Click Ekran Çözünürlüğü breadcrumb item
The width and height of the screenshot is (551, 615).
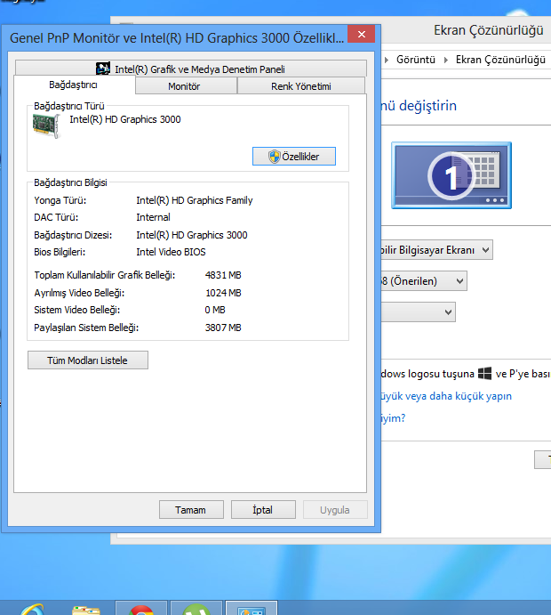coord(500,60)
